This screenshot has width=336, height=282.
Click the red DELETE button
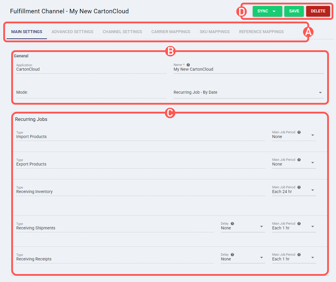(x=318, y=11)
